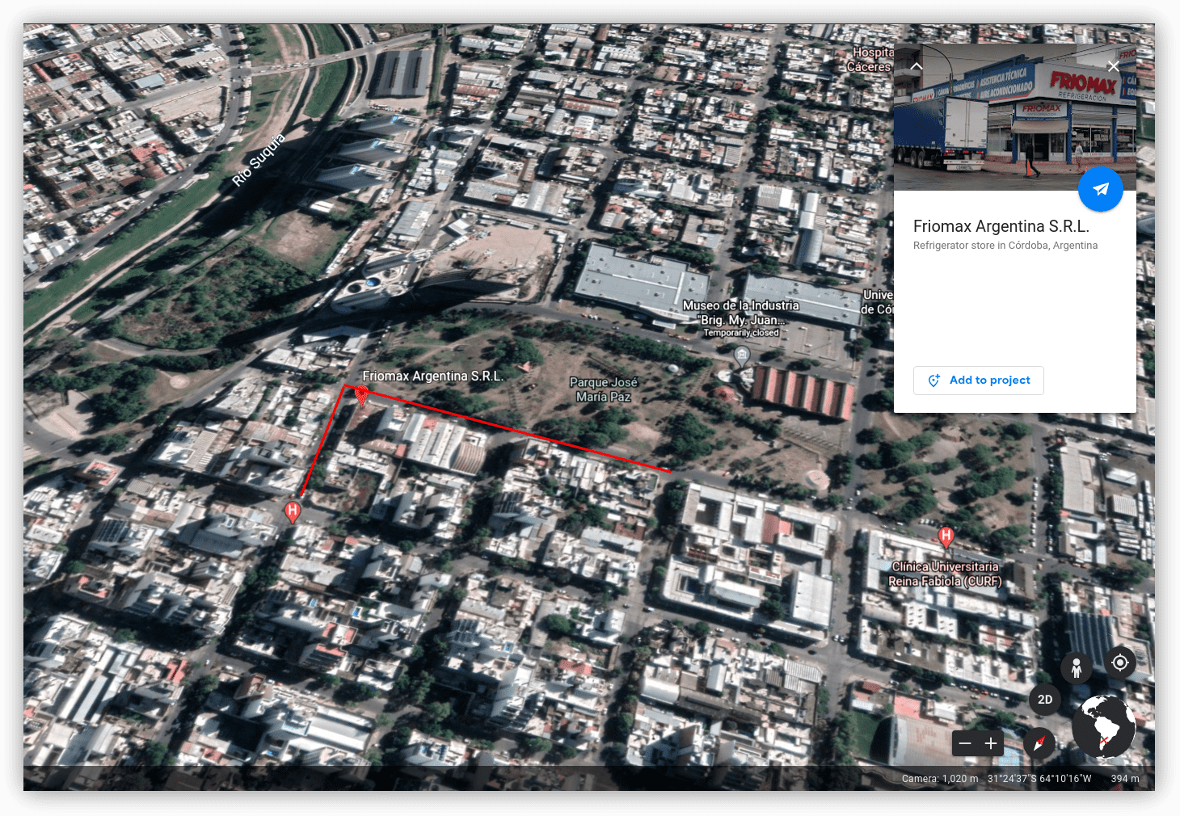This screenshot has height=816, width=1180.
Task: Click the coordinates readout in status bar
Action: (x=1039, y=779)
